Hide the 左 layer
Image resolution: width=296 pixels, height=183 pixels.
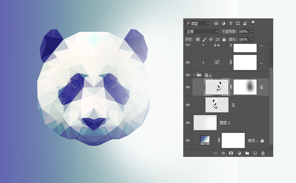pyautogui.click(x=188, y=105)
